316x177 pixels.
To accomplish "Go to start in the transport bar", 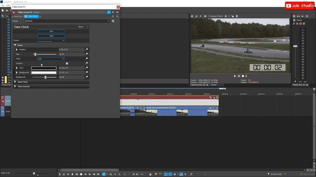I will click(85, 174).
